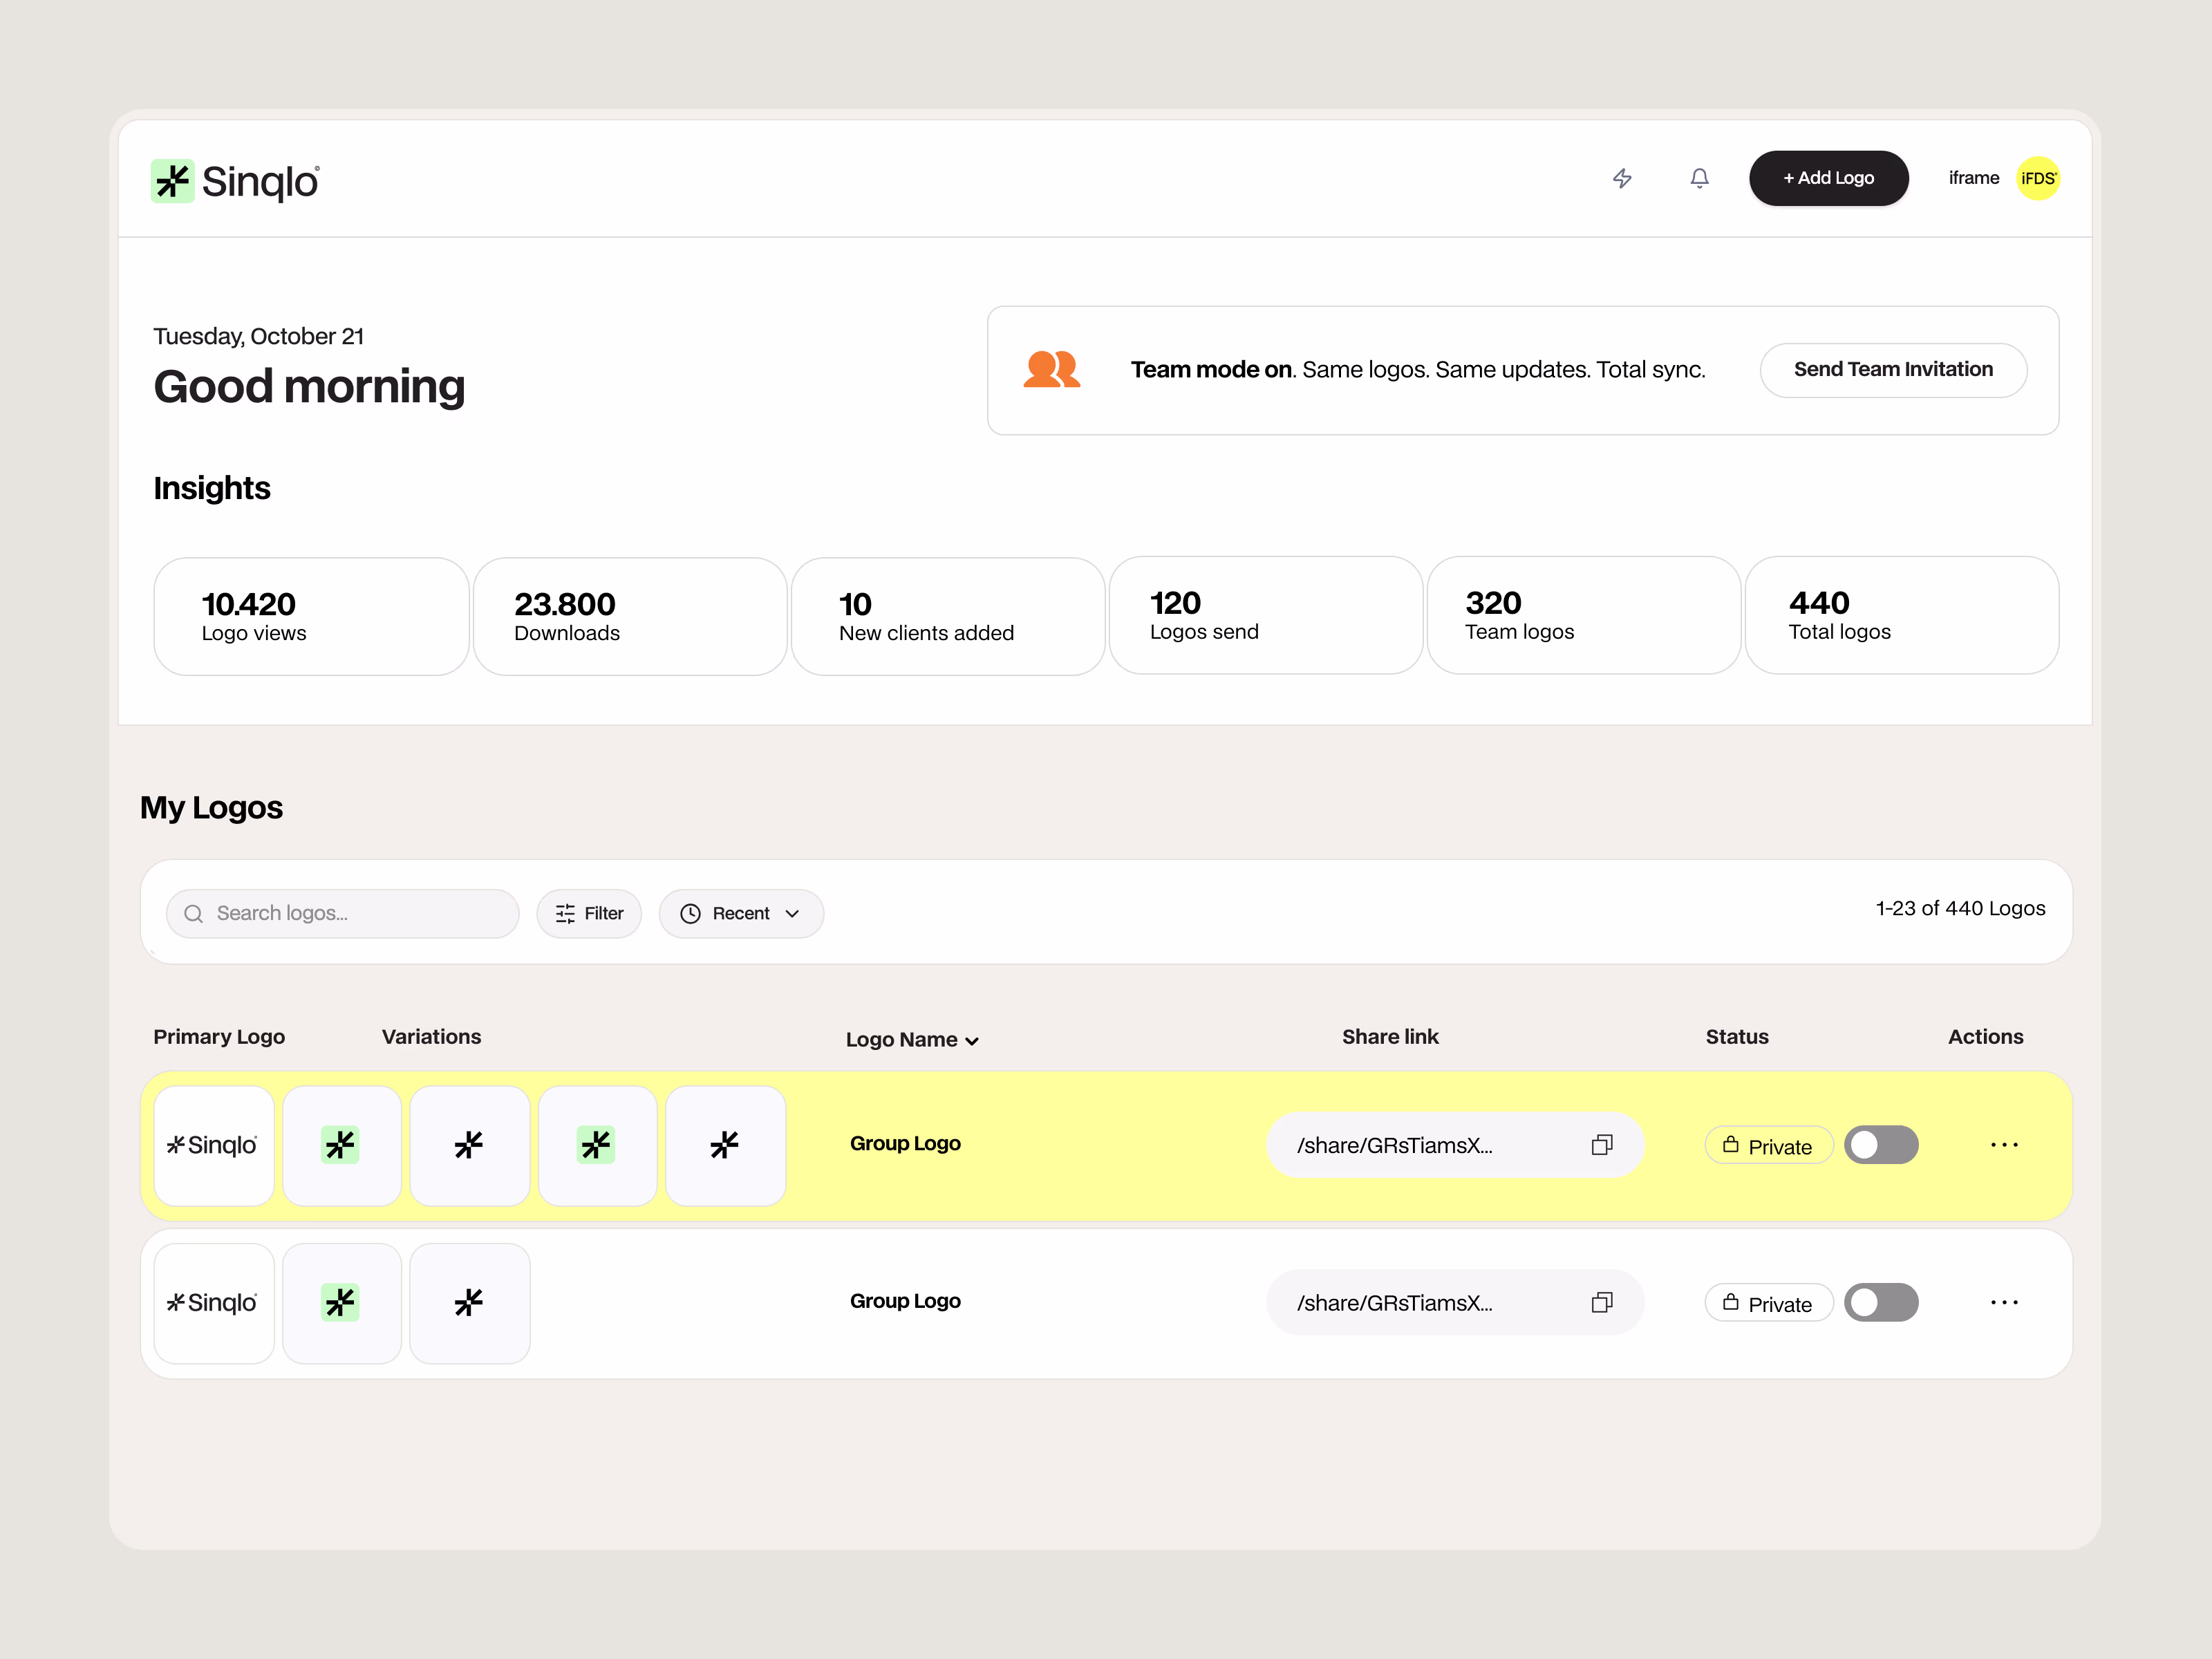Viewport: 2212px width, 1659px height.
Task: Click the yellow iFDS profile avatar
Action: tap(2037, 178)
